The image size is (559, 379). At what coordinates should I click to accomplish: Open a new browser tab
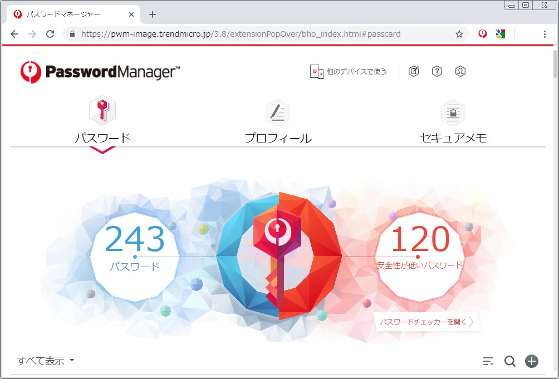coord(153,14)
